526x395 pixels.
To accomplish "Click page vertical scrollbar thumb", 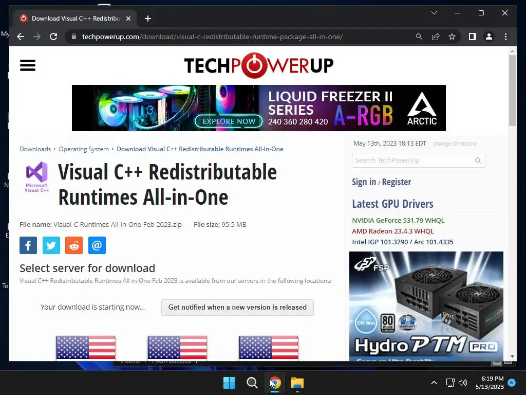I will click(512, 91).
